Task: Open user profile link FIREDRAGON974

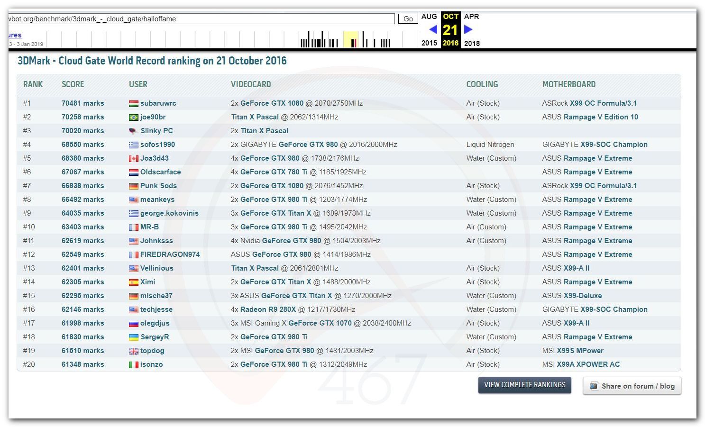Action: 170,254
